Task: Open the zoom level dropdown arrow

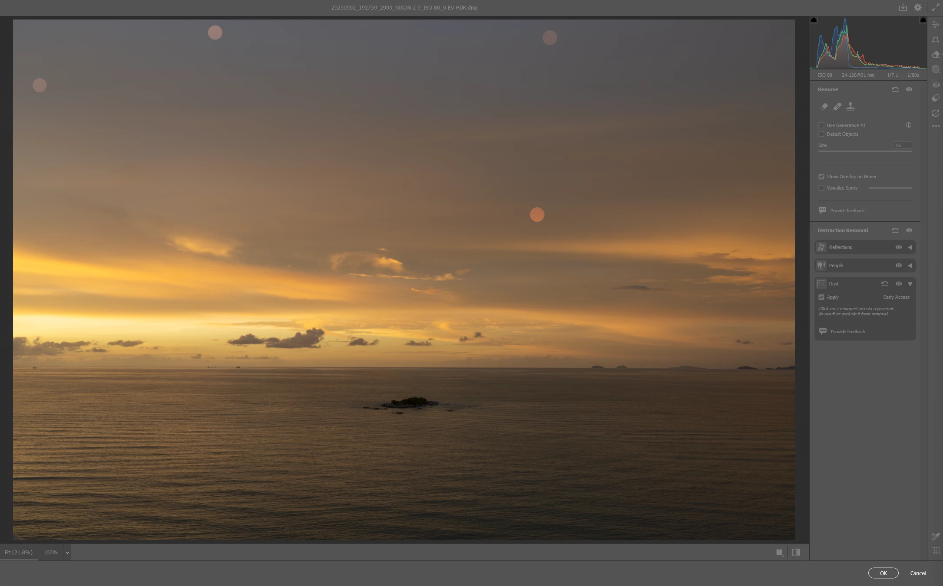Action: [67, 553]
